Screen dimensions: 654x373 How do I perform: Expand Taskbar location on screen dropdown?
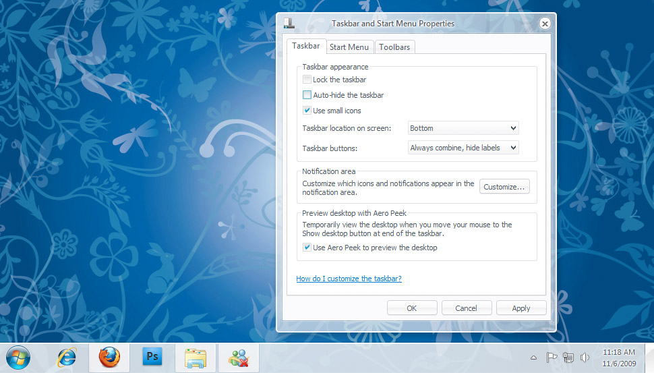(463, 128)
